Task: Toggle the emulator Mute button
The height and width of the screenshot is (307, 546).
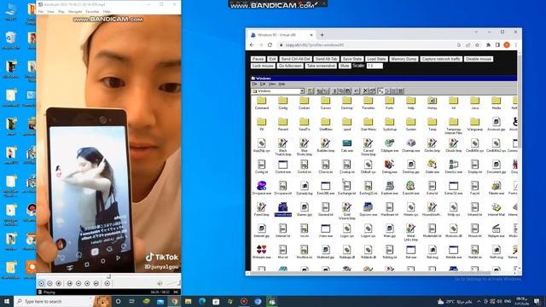Action: [345, 66]
